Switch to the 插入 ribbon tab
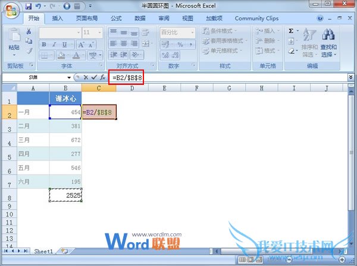 [57, 18]
